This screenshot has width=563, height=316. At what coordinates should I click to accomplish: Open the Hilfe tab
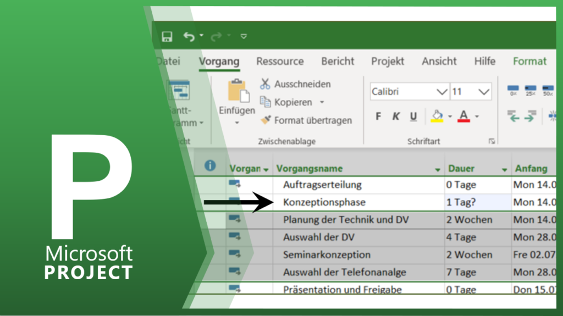(485, 62)
